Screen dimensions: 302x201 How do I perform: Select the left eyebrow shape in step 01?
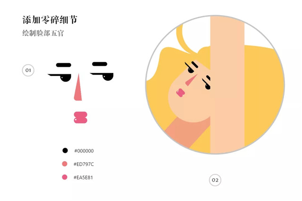click(64, 65)
